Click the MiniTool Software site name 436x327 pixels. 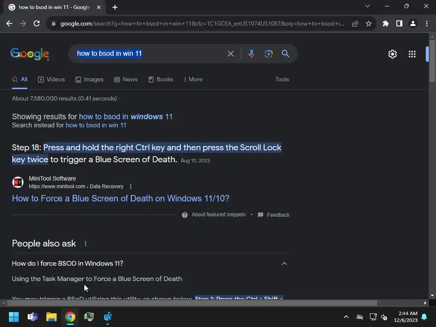point(52,178)
